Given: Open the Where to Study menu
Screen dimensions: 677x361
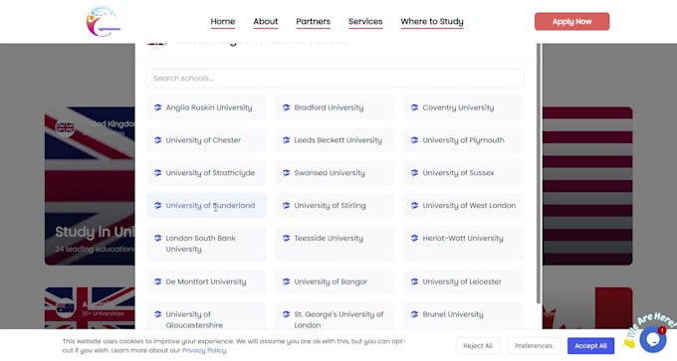Looking at the screenshot, I should (432, 22).
